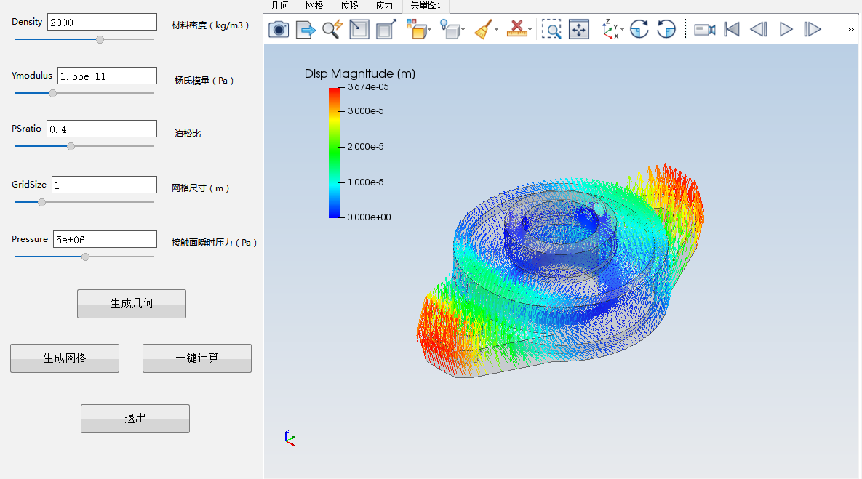
Task: Click the 一键计算 button
Action: [197, 358]
